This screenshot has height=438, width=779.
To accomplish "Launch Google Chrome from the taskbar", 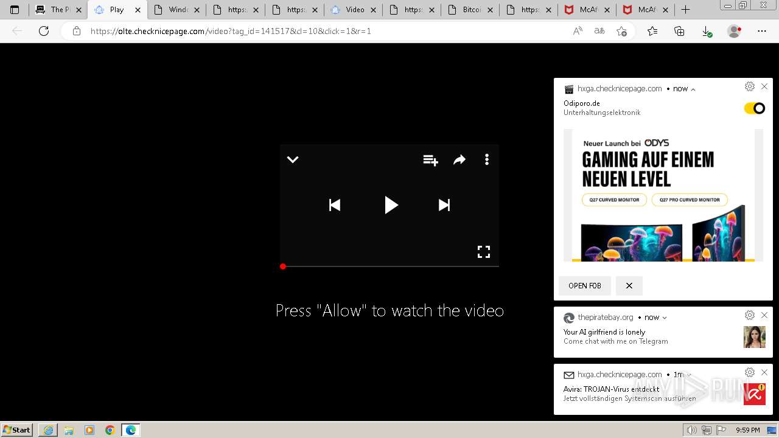I will click(x=110, y=430).
